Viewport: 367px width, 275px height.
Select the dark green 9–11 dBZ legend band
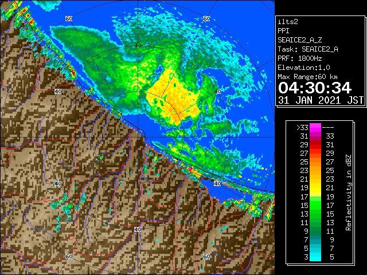click(315, 231)
